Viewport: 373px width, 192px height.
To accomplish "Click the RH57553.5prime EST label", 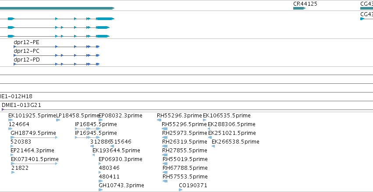I will click(185, 177).
